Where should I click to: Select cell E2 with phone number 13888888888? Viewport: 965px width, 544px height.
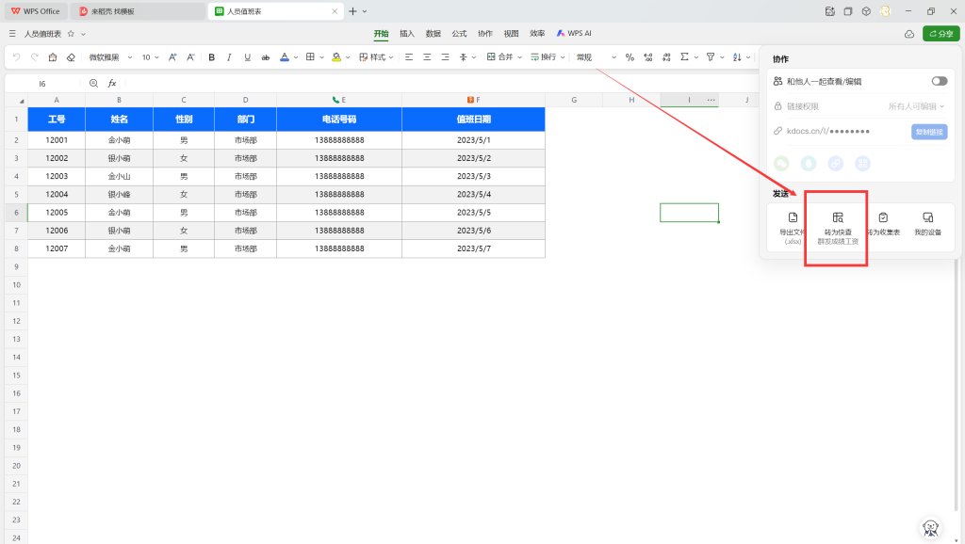(339, 140)
